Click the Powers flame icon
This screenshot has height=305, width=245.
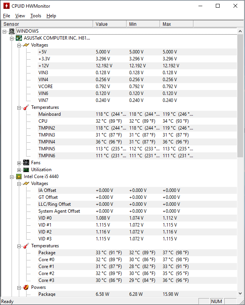(x=26, y=287)
